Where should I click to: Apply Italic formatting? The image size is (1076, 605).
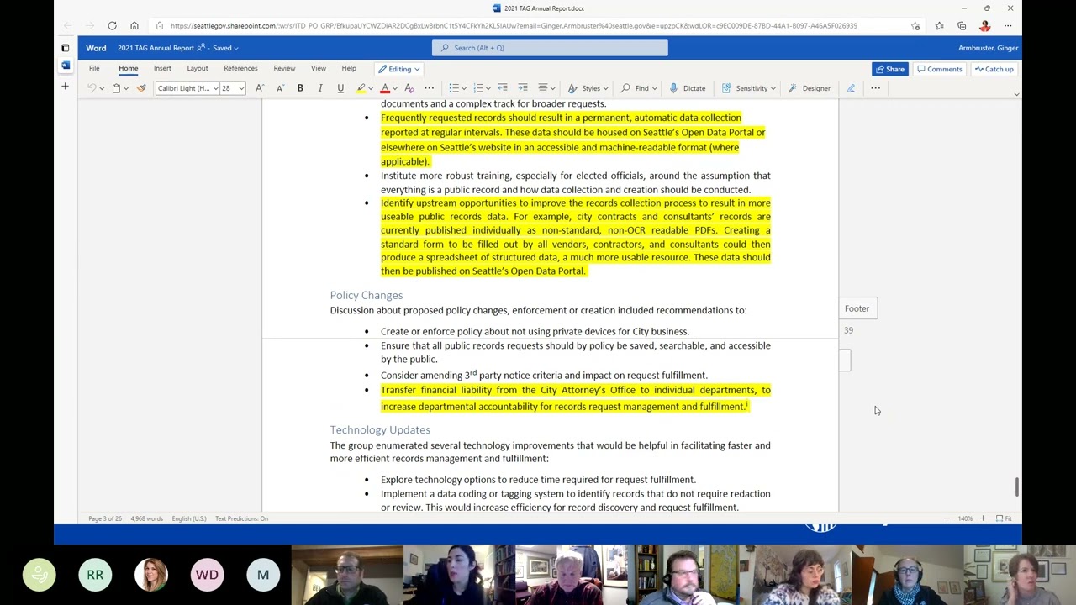pos(320,88)
